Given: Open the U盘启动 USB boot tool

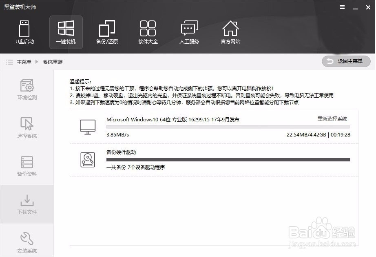Looking at the screenshot, I should point(24,32).
